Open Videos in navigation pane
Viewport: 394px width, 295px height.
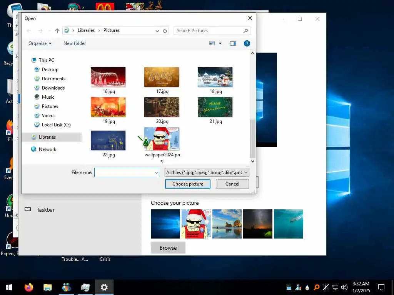pos(48,116)
